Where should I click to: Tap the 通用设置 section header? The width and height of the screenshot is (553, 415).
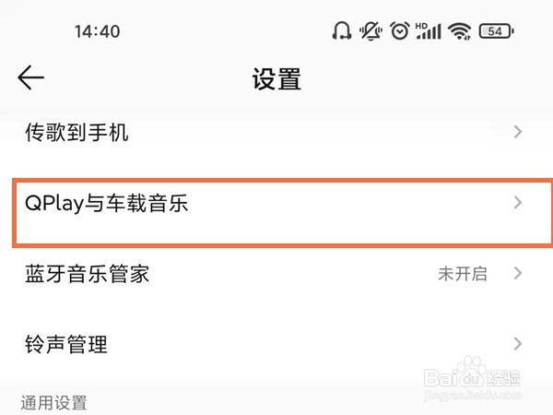(54, 402)
